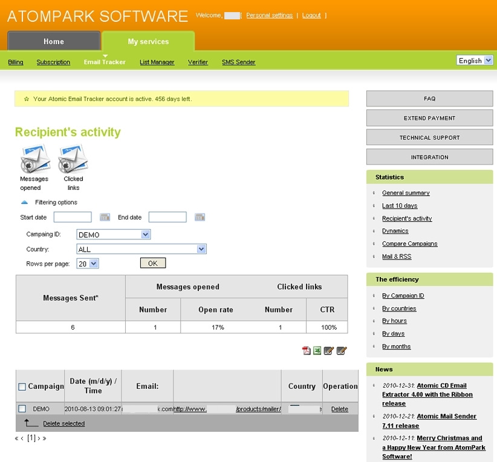
Task: Open the End date calendar picker
Action: pos(200,217)
